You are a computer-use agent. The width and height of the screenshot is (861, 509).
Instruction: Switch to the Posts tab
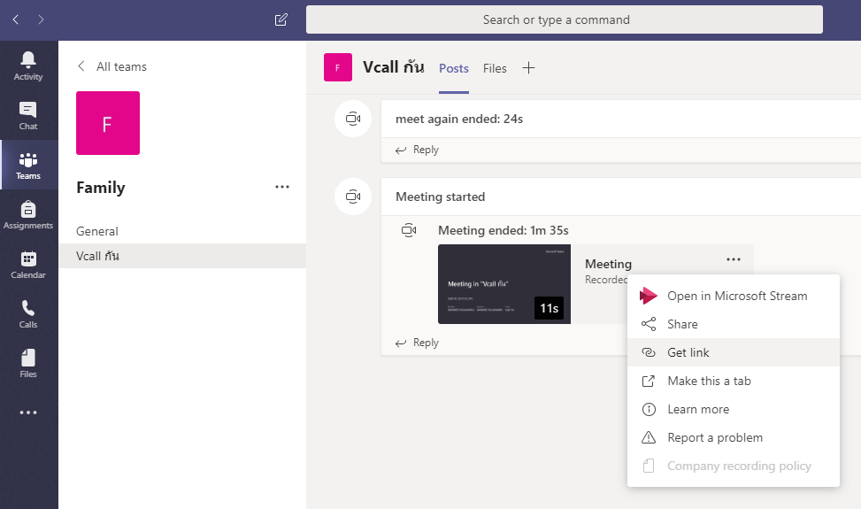(454, 69)
